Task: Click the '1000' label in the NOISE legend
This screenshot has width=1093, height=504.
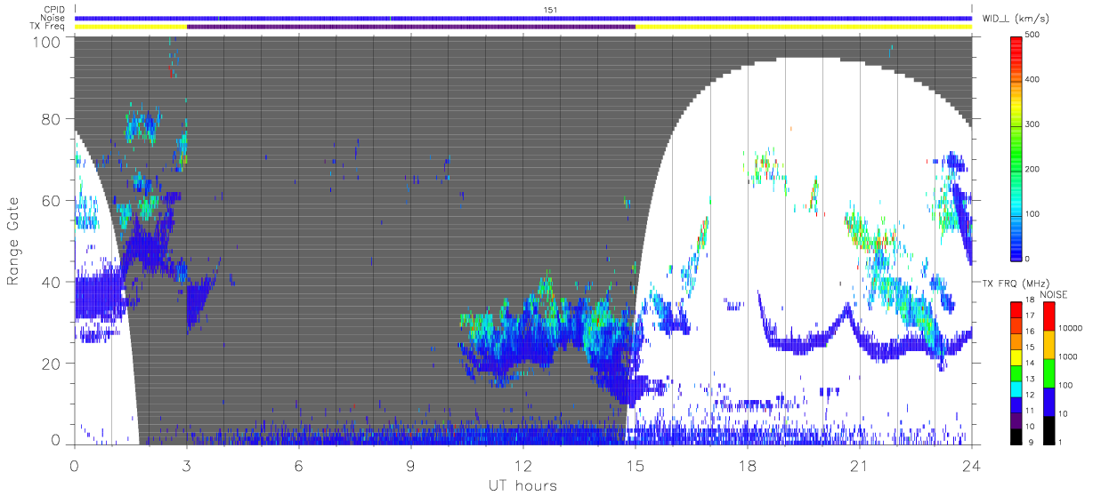Action: coord(1068,356)
